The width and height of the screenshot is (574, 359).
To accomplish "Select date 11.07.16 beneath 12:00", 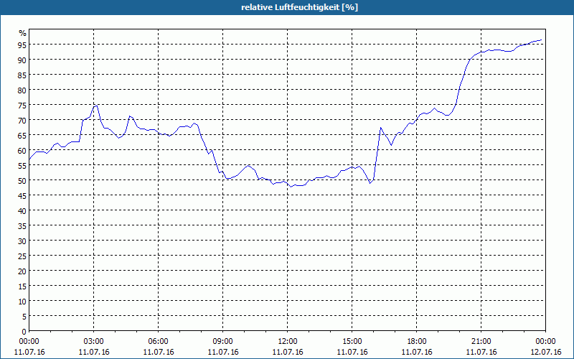I will pos(288,352).
